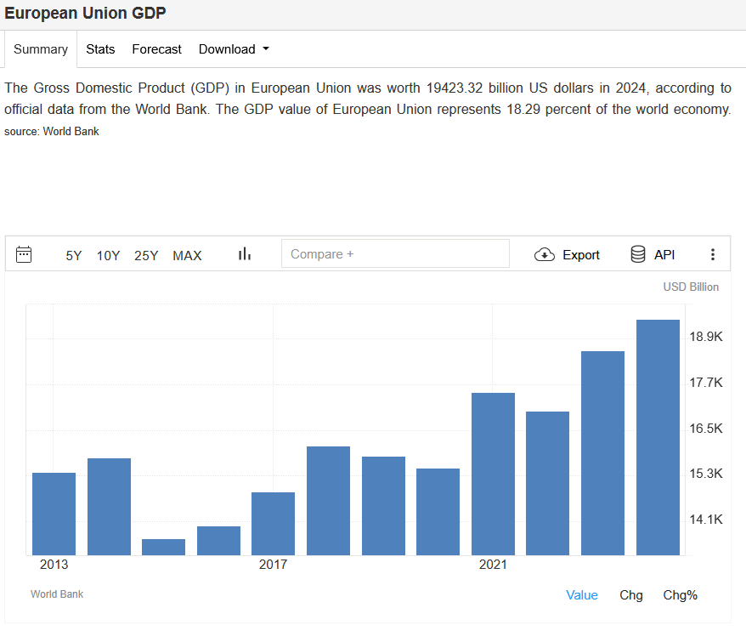Click the Export cloud download icon
The width and height of the screenshot is (746, 642).
tap(545, 255)
